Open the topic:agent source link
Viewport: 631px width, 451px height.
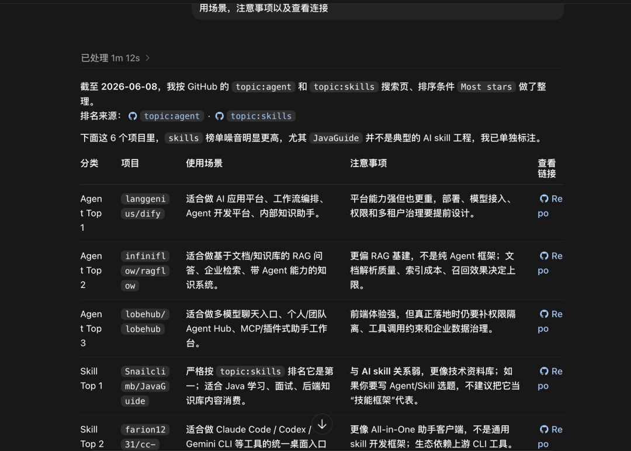pyautogui.click(x=172, y=116)
